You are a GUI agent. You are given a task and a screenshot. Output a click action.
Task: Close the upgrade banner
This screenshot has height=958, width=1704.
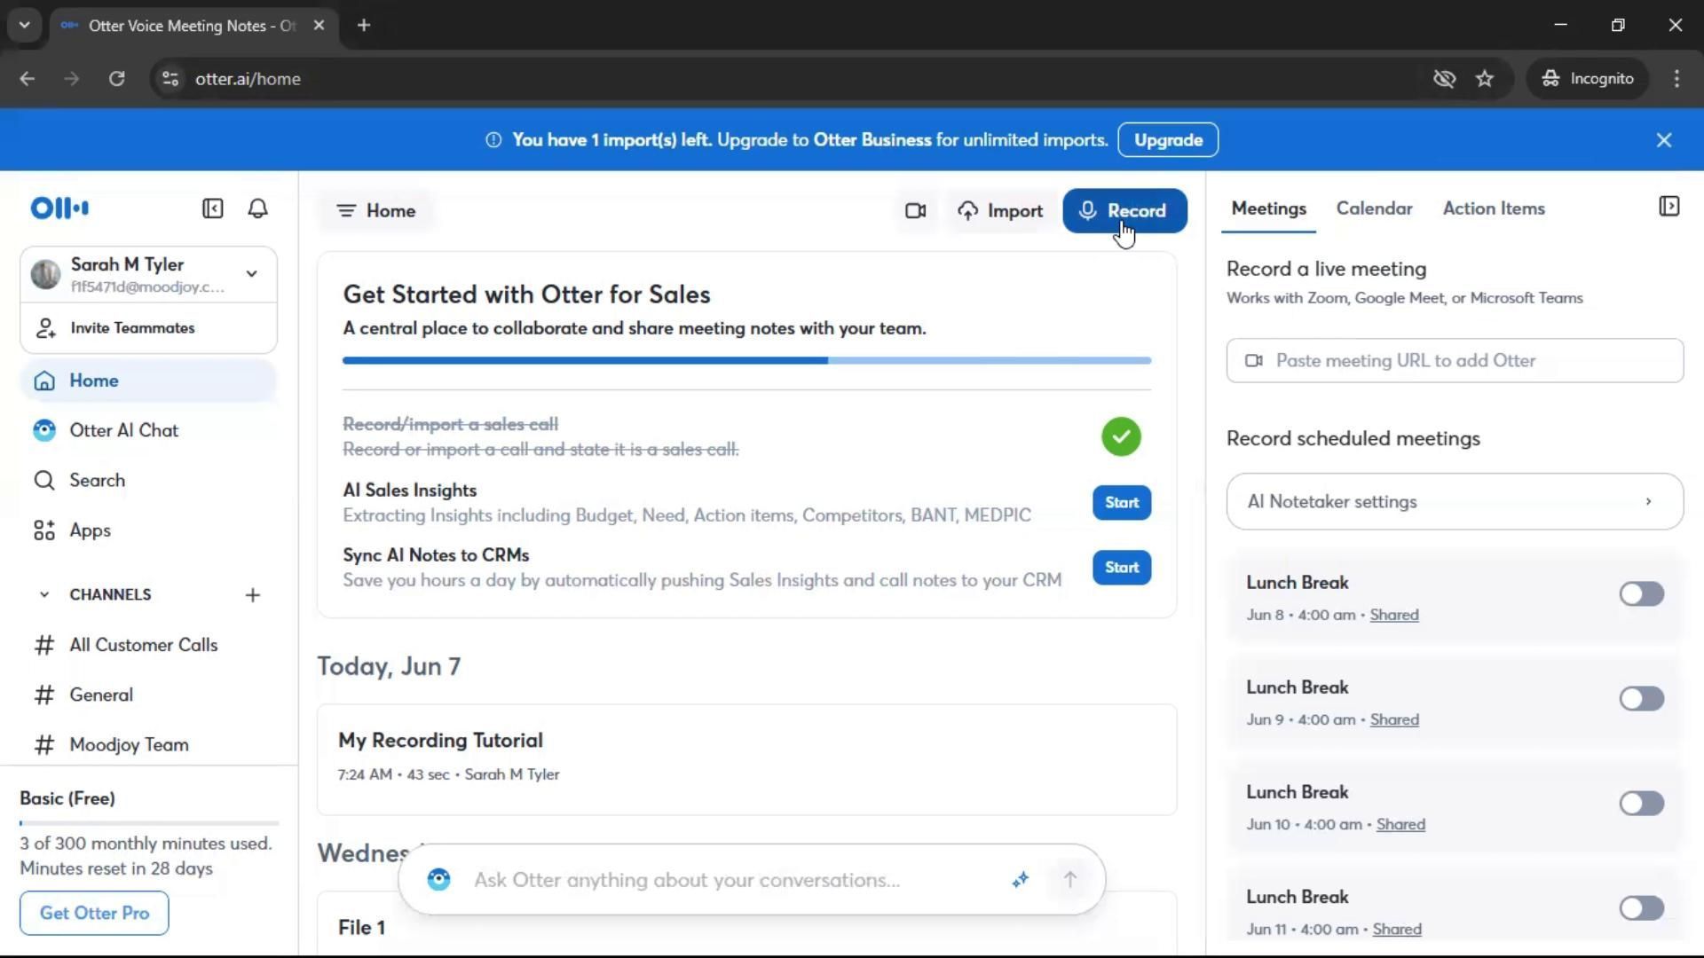(1664, 140)
